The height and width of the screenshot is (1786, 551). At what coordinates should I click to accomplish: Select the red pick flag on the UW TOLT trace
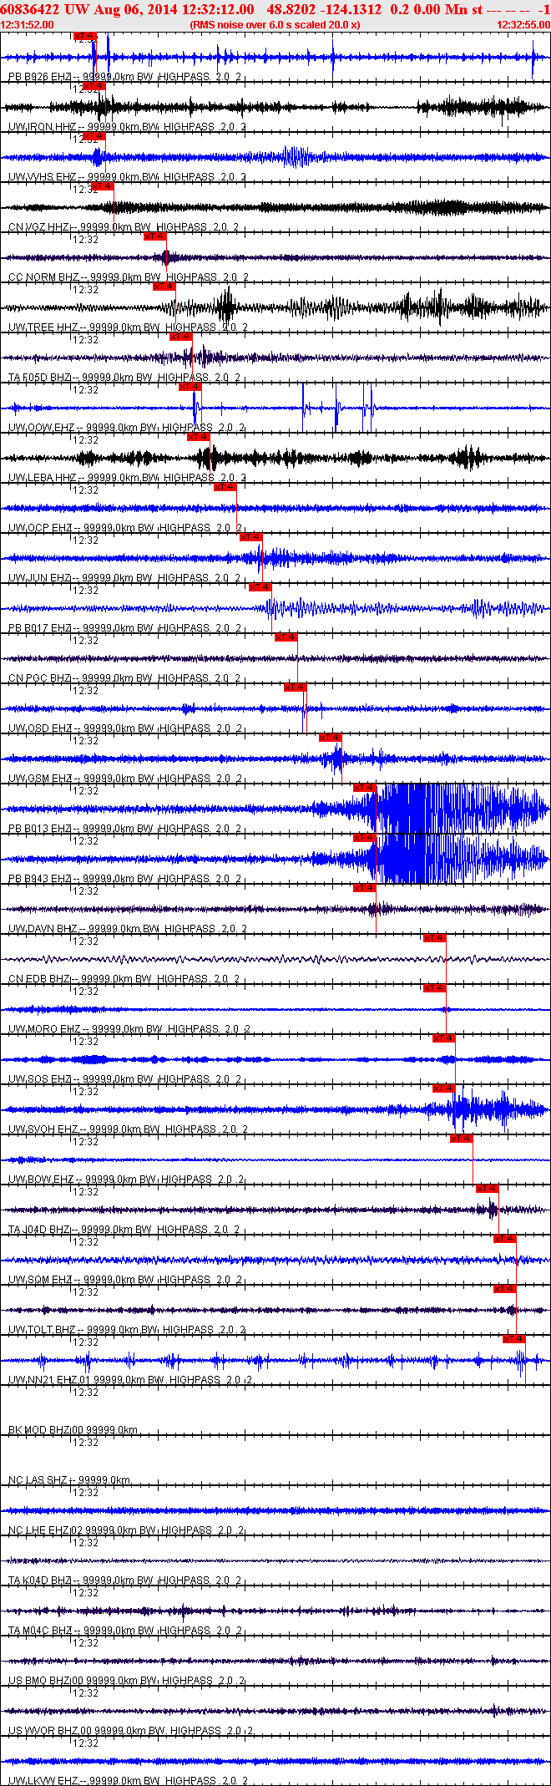pos(504,1288)
